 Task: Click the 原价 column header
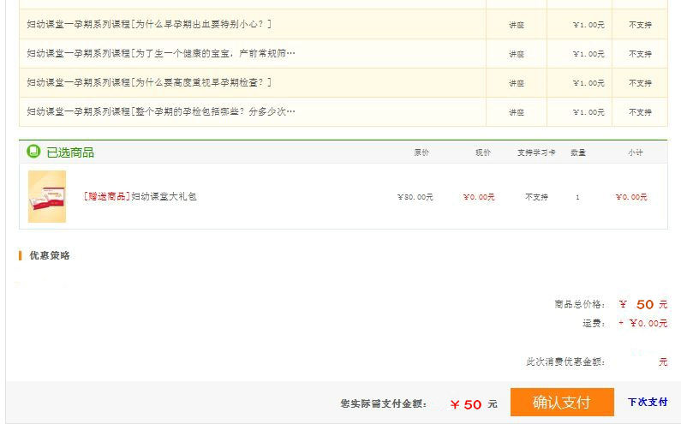click(x=421, y=152)
